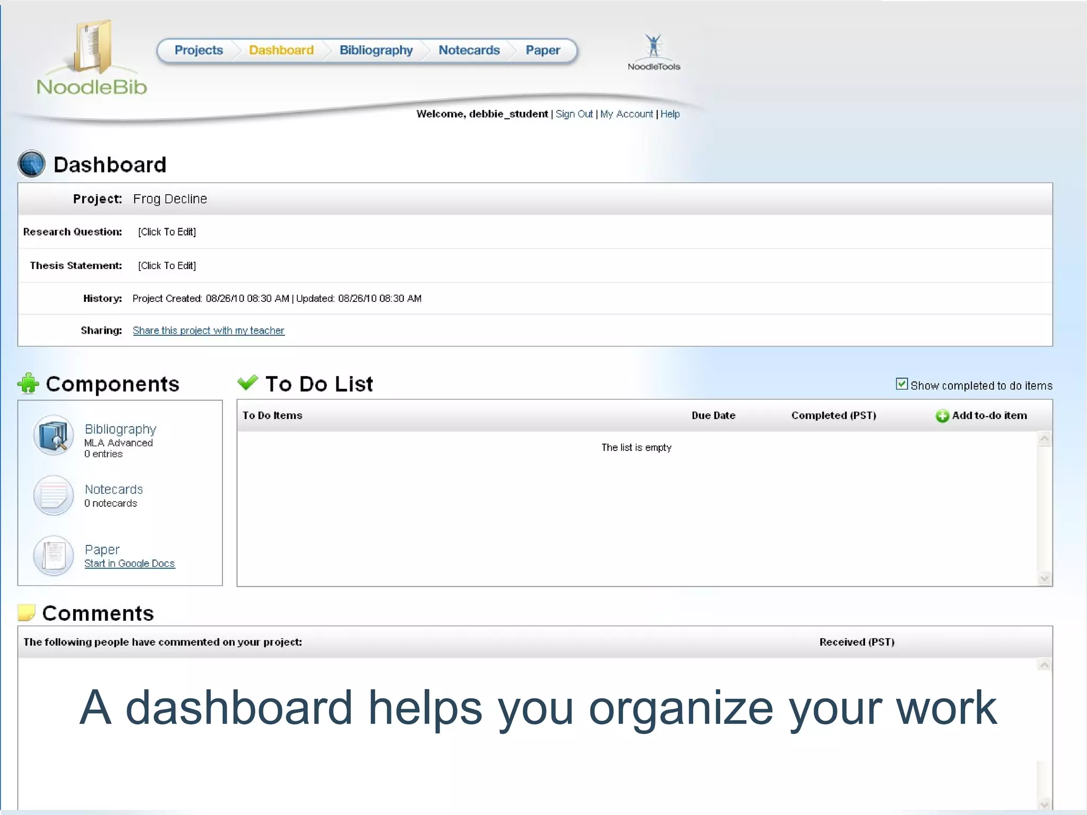Click the Help link

click(670, 114)
